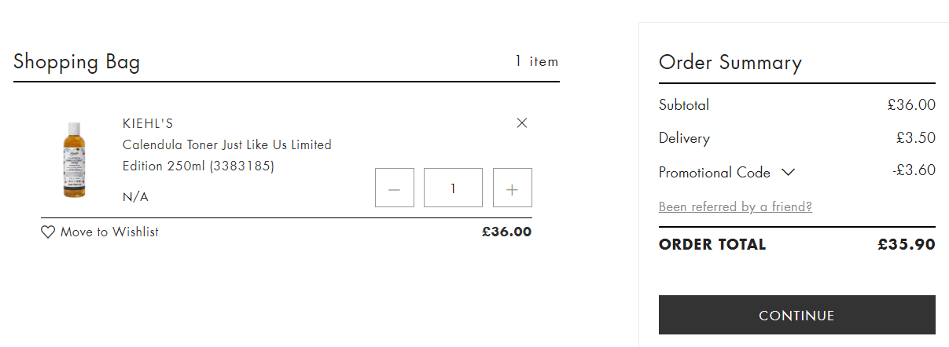Click the KIEHL'S brand name

point(148,123)
